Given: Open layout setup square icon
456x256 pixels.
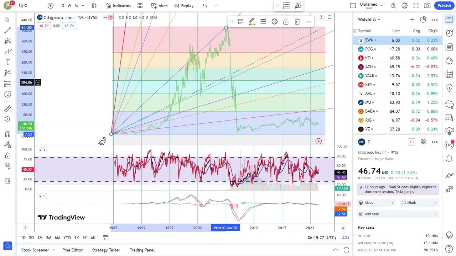Looking at the screenshot, I should [x=353, y=6].
